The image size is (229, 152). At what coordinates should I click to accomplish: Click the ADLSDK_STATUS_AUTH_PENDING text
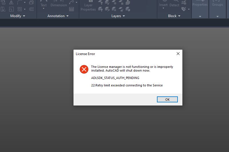115,78
